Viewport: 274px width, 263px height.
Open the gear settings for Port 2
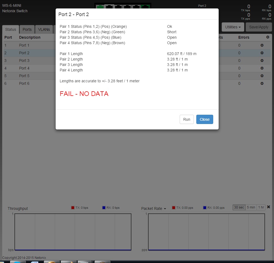click(x=262, y=53)
